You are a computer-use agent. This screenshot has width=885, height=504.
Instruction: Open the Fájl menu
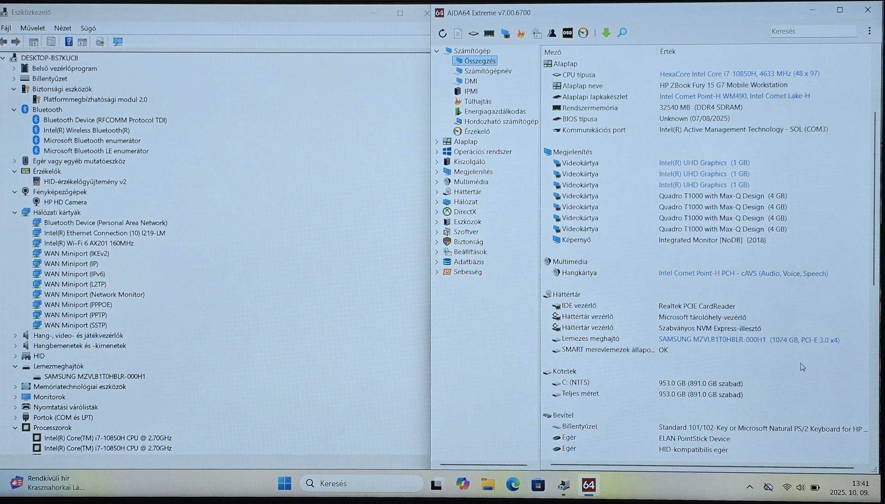[x=6, y=28]
